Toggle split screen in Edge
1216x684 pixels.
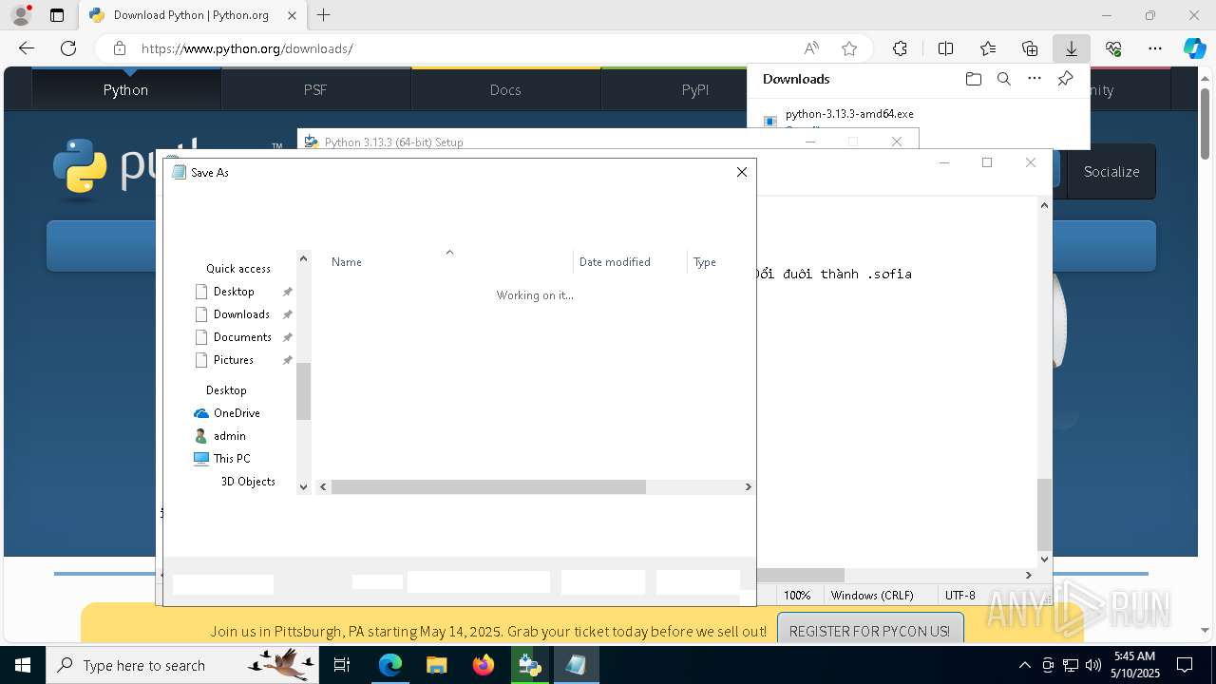point(945,48)
